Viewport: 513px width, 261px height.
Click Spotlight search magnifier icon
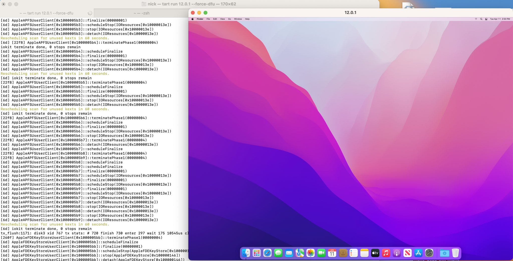481,19
